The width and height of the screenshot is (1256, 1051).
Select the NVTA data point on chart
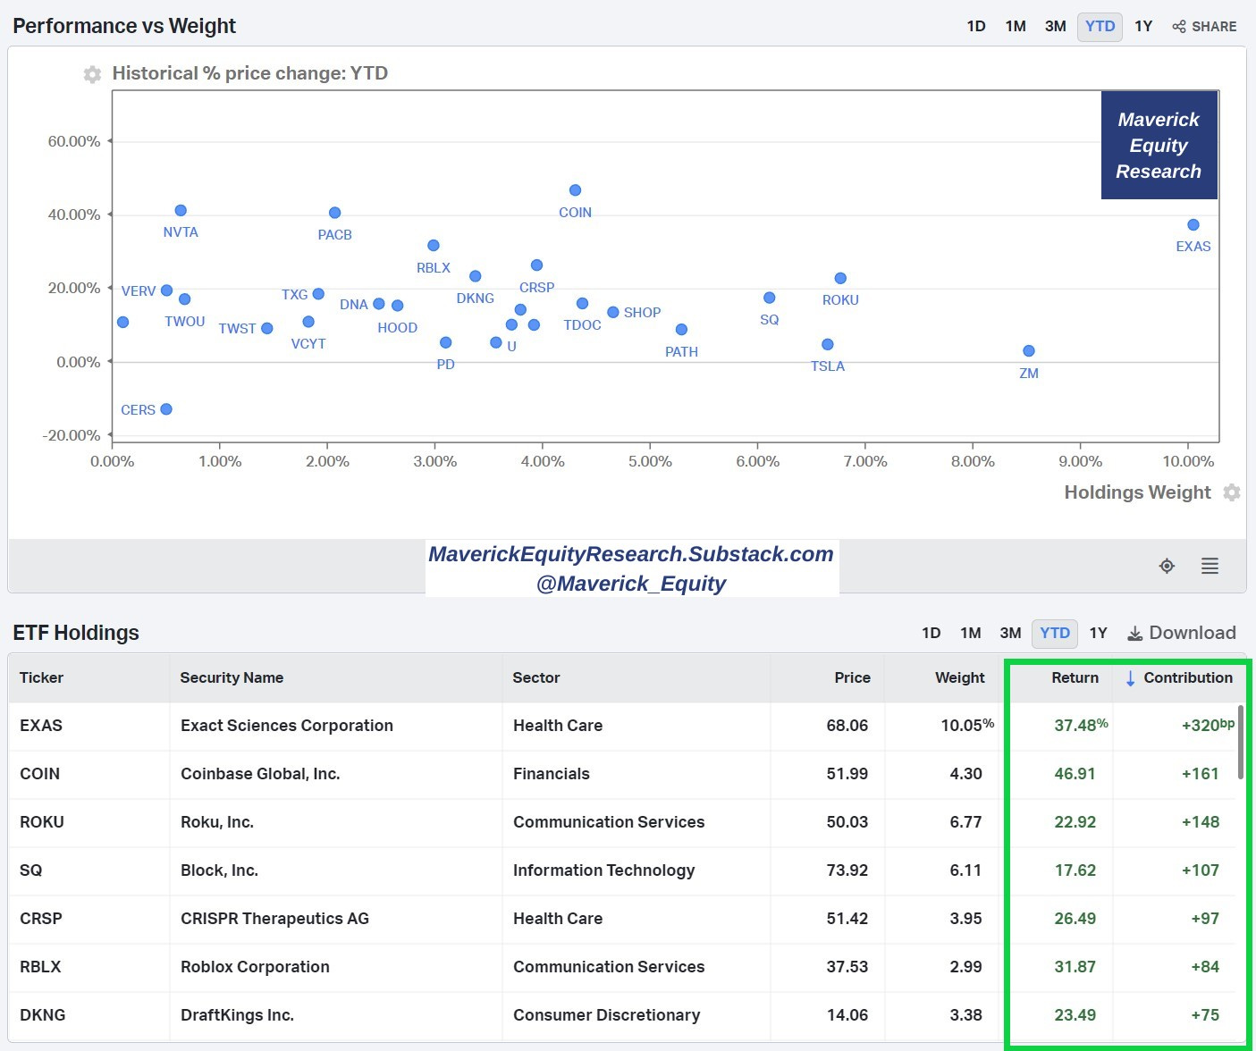[181, 211]
